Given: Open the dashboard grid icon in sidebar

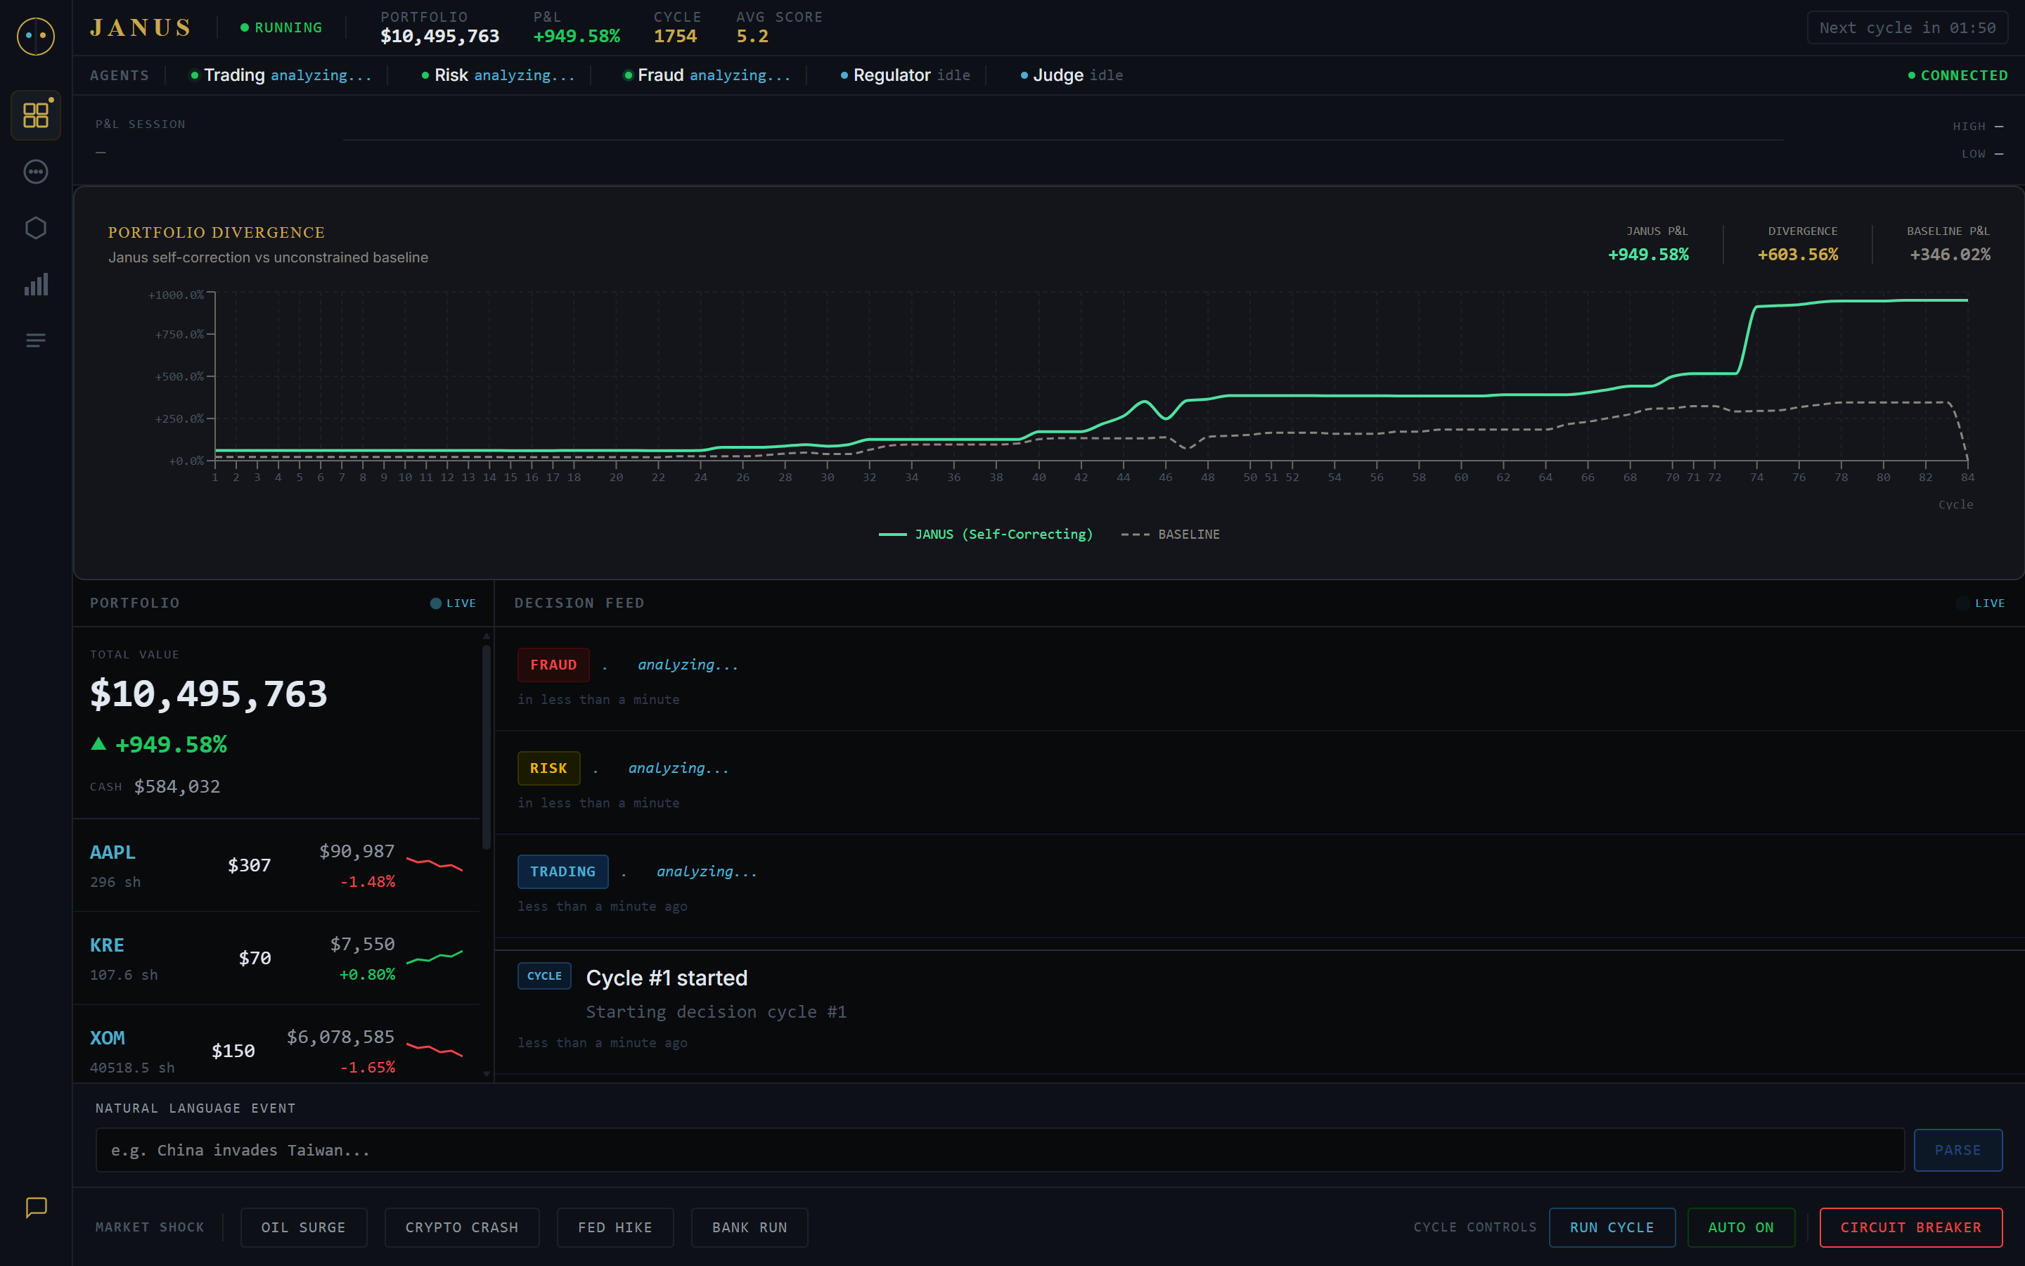Looking at the screenshot, I should 36,115.
